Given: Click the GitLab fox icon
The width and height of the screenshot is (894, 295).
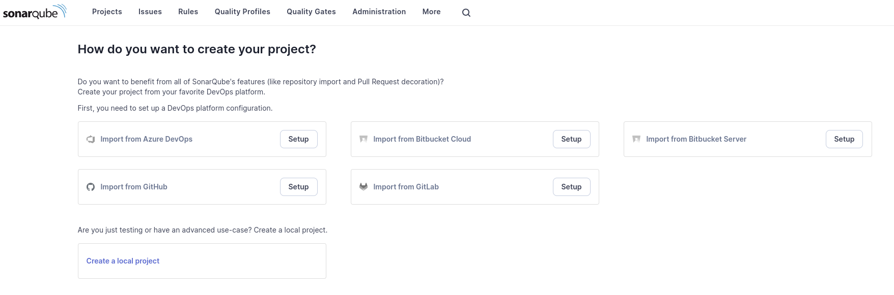Looking at the screenshot, I should [x=364, y=187].
